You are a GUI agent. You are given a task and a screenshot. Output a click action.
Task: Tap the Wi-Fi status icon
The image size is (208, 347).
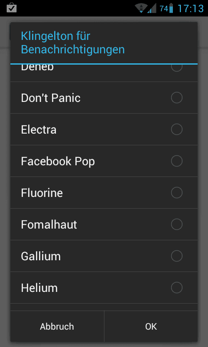(141, 8)
